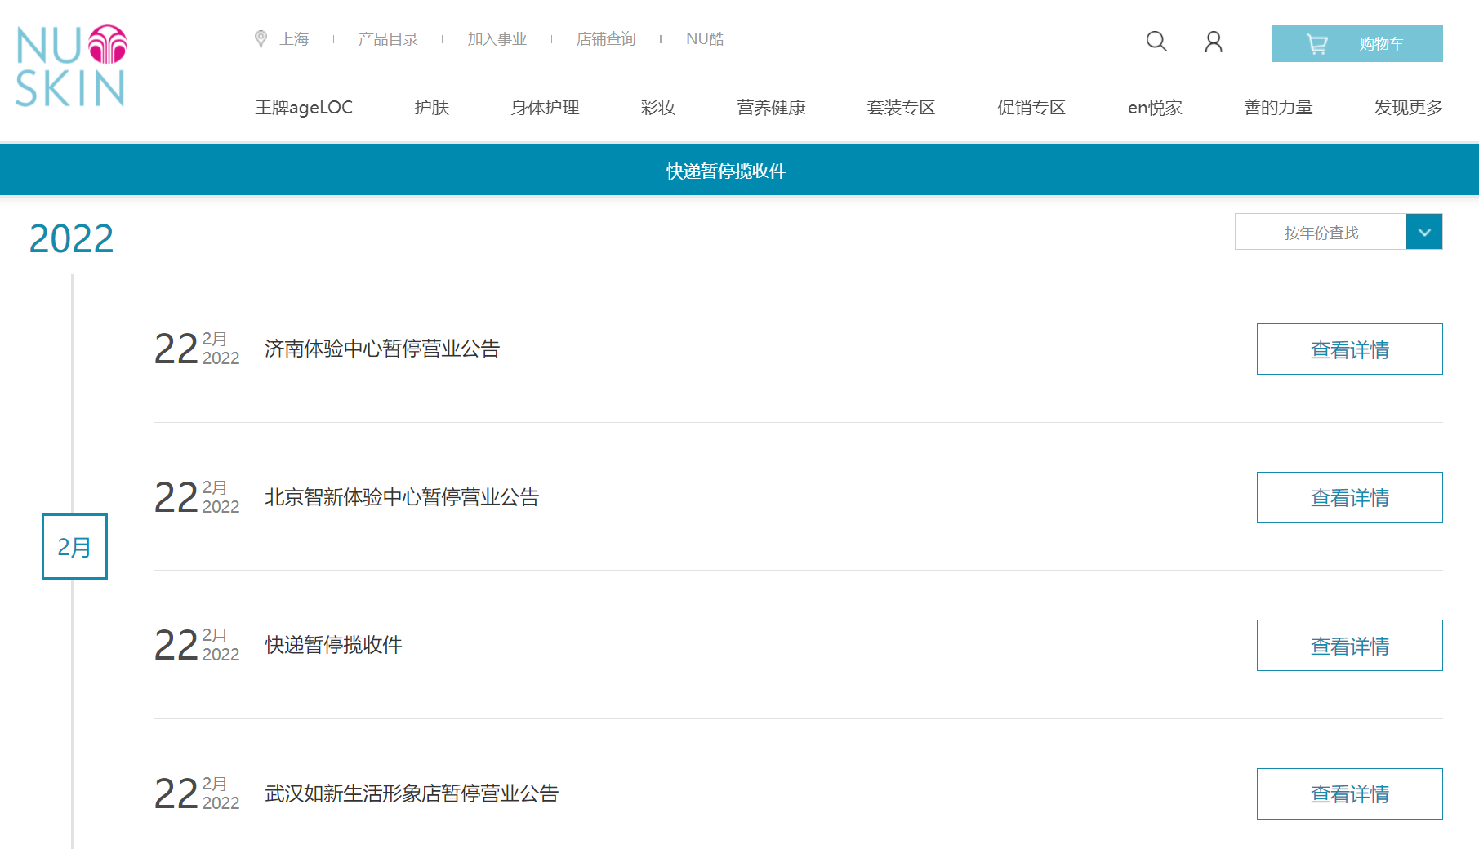The width and height of the screenshot is (1479, 849).
Task: Select the 2月 month marker
Action: [74, 548]
